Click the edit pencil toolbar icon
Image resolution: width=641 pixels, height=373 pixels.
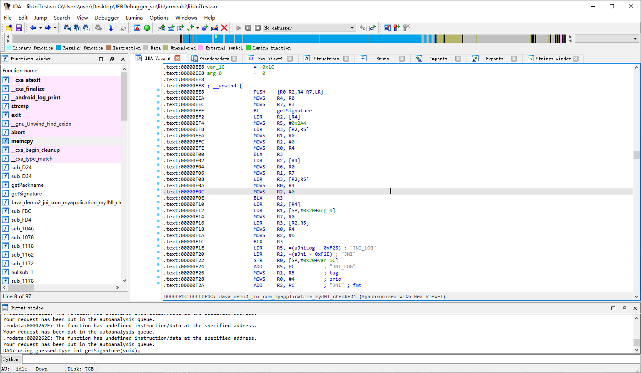point(214,28)
